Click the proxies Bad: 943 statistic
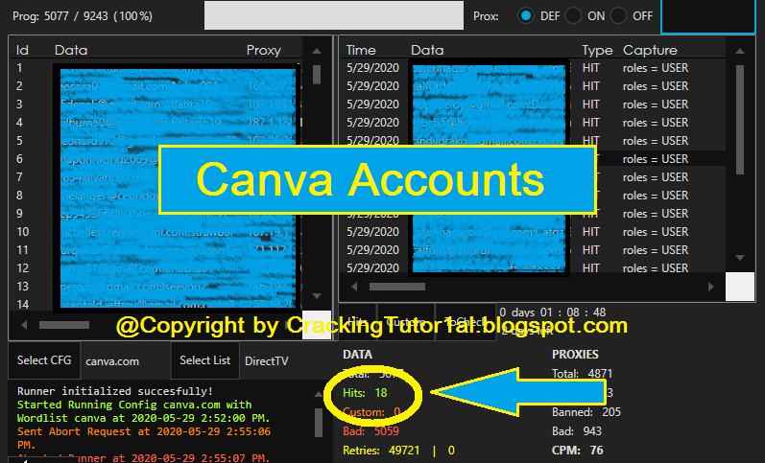Image resolution: width=765 pixels, height=463 pixels. [x=577, y=431]
